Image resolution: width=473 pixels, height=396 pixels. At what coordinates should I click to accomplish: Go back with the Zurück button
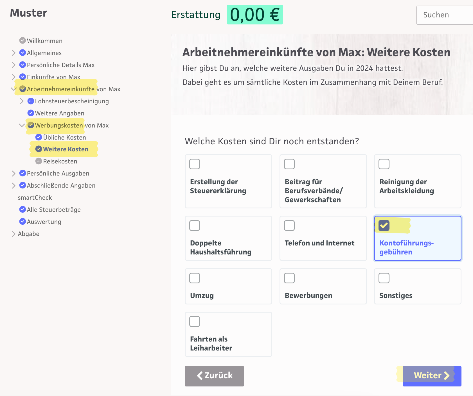[x=214, y=376]
